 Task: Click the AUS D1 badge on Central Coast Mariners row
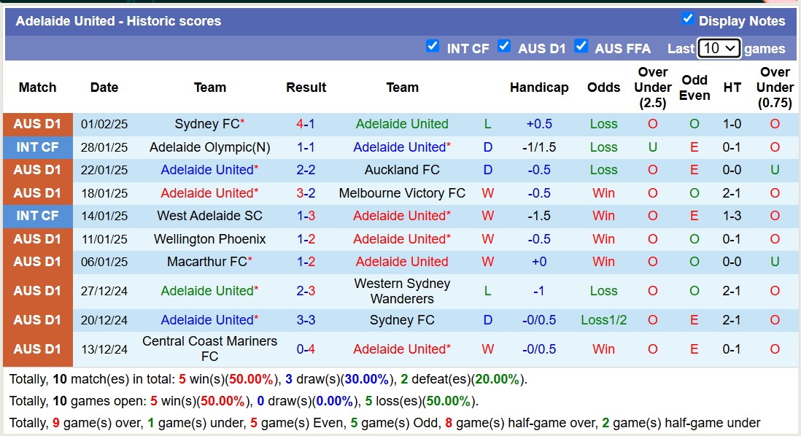(x=37, y=349)
